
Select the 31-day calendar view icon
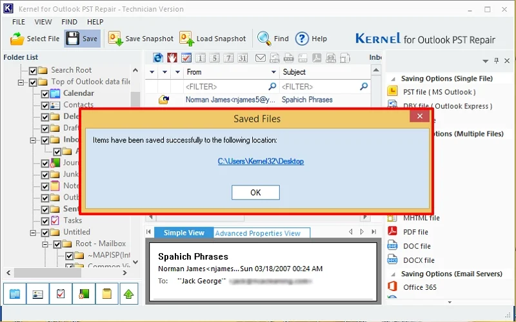tap(243, 58)
